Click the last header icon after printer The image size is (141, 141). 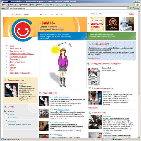(61, 14)
